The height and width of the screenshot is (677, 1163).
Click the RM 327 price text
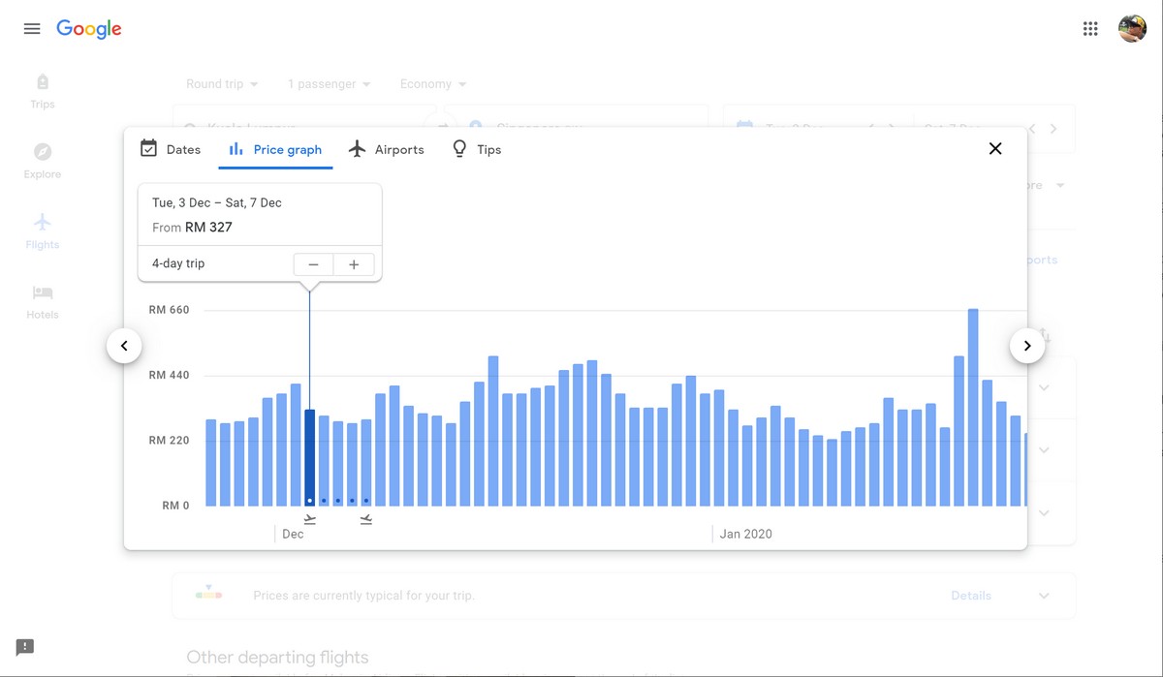click(208, 228)
